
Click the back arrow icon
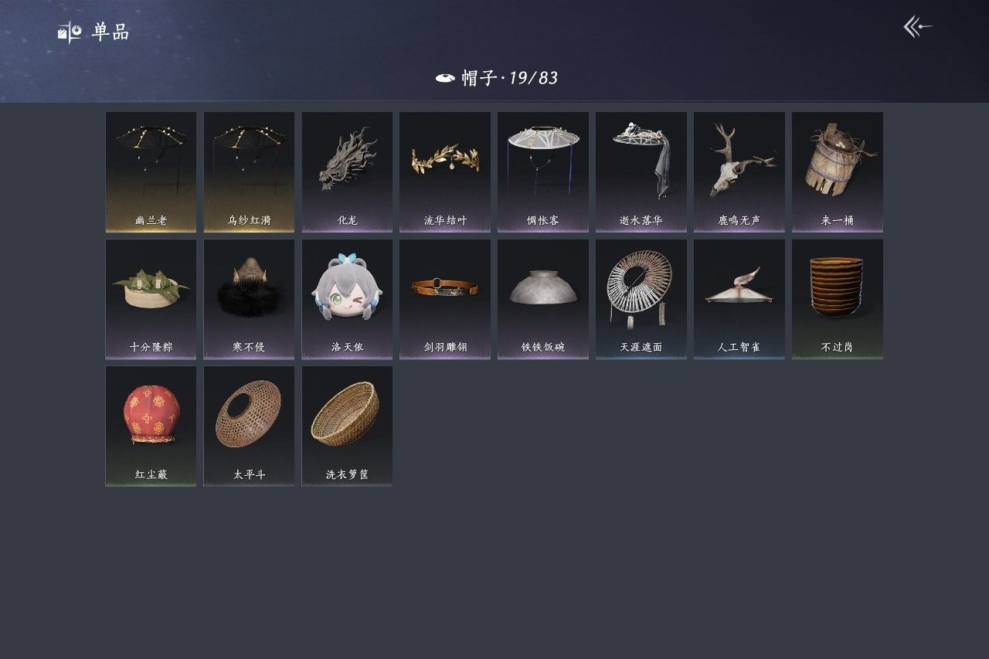coord(918,27)
